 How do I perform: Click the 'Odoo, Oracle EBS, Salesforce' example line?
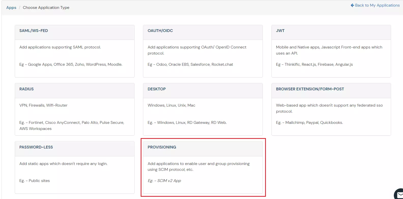[190, 64]
